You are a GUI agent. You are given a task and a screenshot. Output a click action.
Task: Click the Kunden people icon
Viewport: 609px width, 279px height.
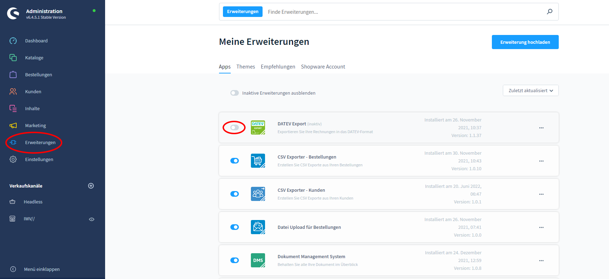tap(13, 91)
